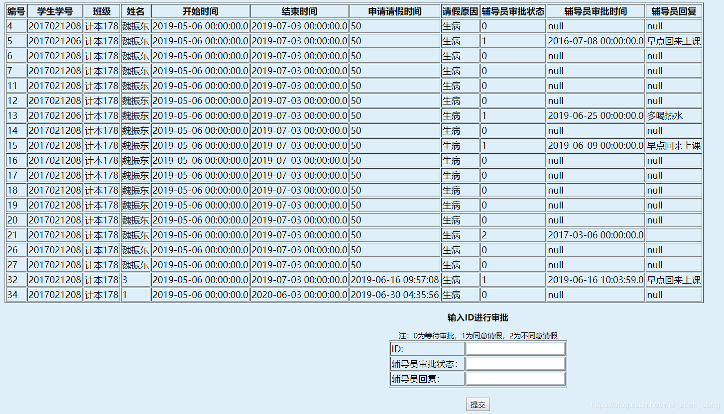Select row number 21 cell
Screen dimensions: 724x414
(x=16, y=235)
